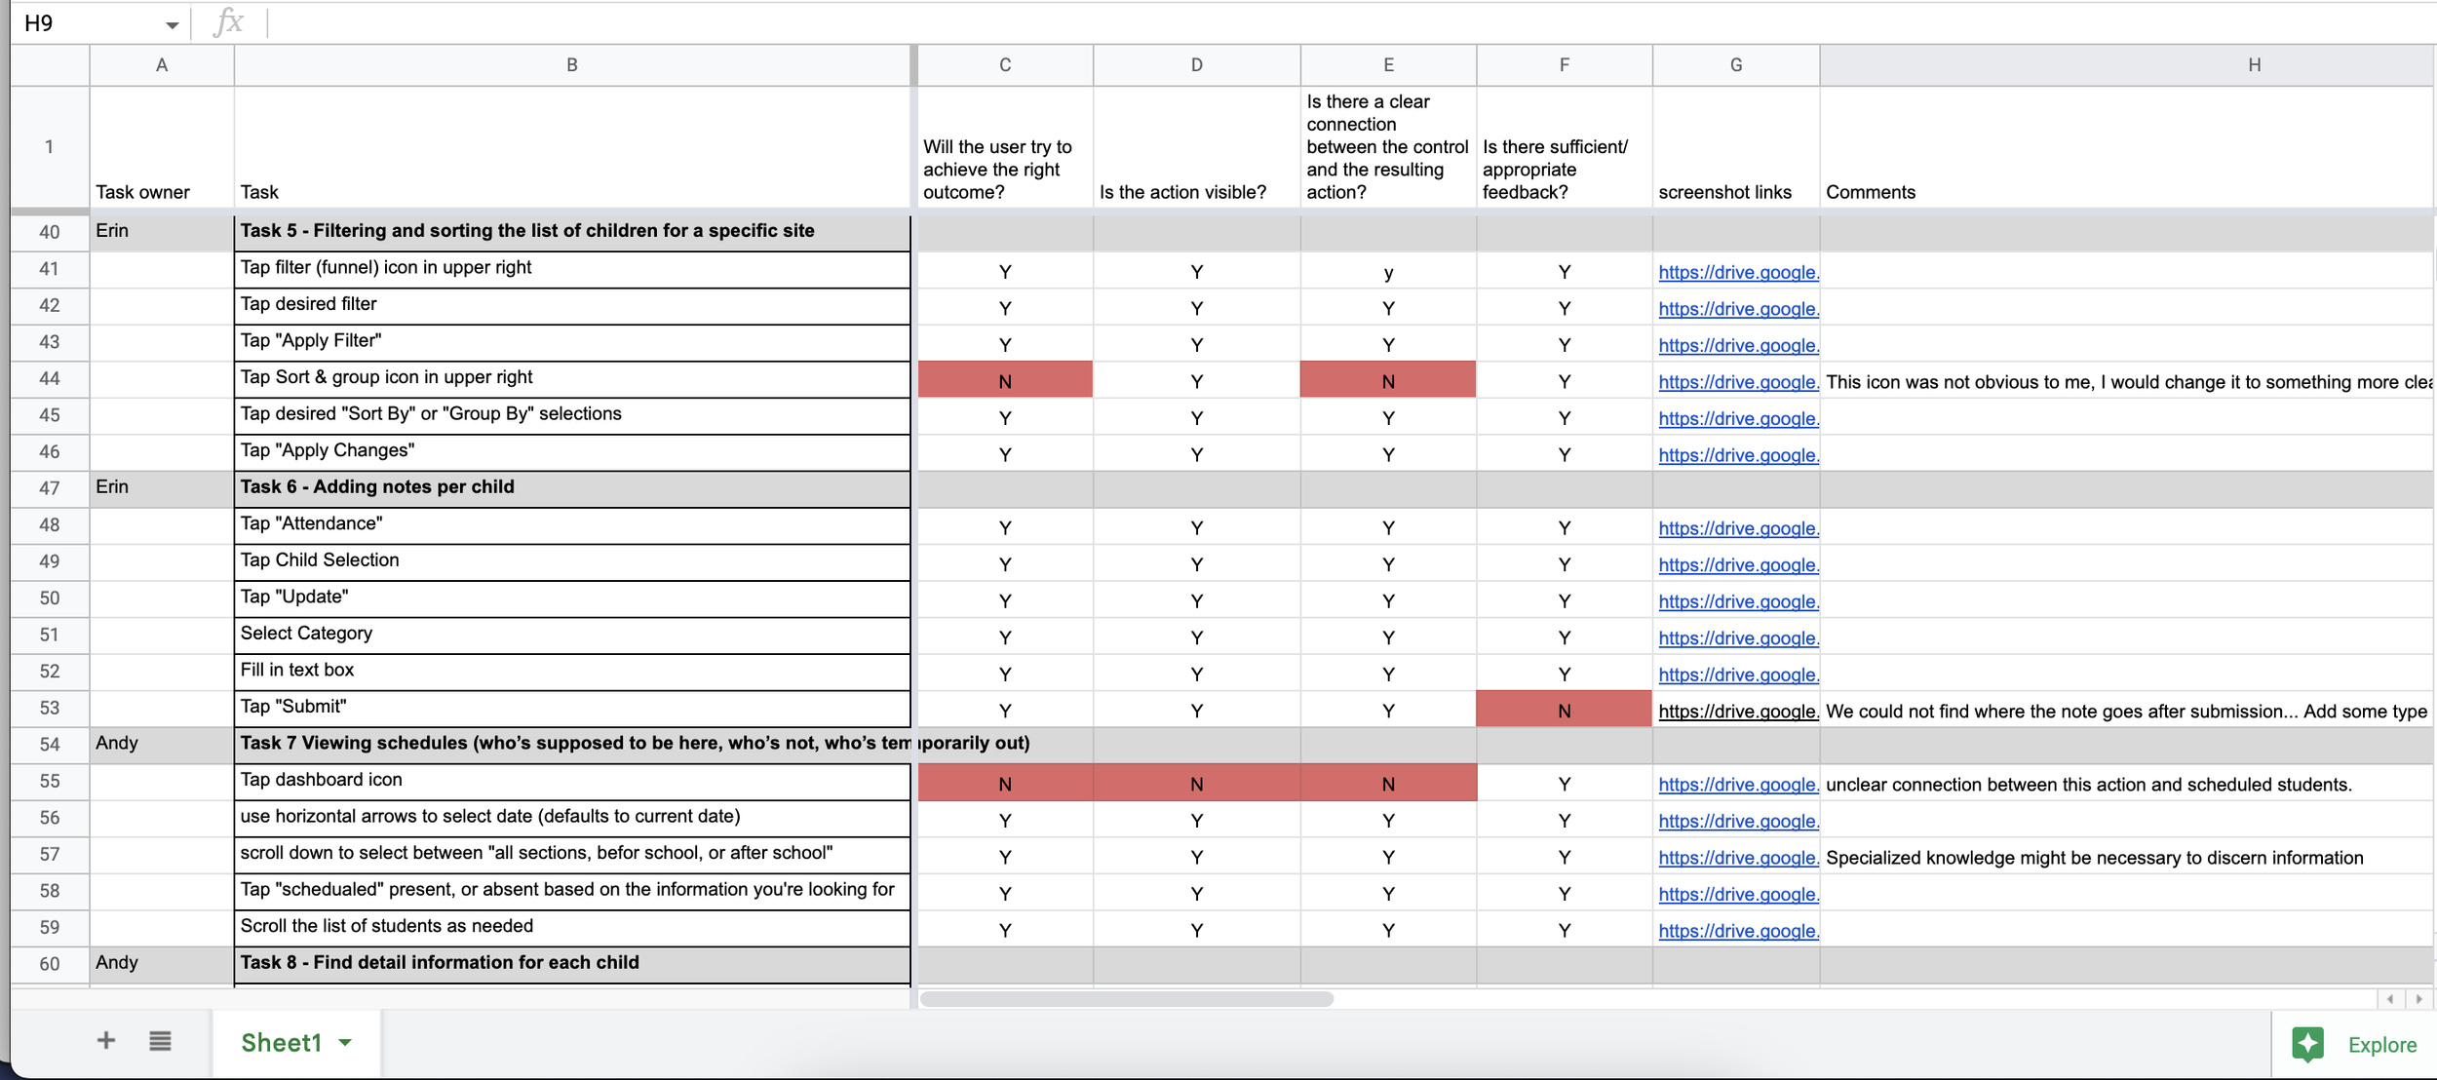Select row 44 header
The height and width of the screenshot is (1080, 2437).
pos(49,379)
